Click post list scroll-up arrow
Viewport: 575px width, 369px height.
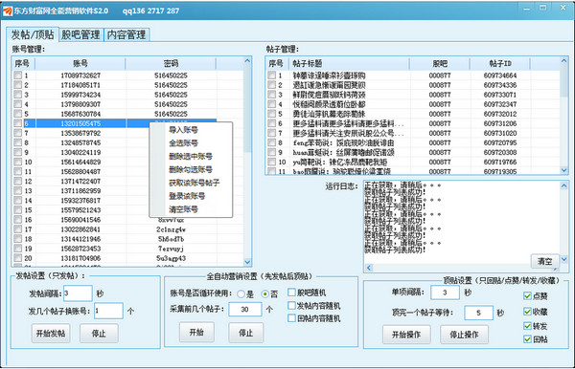click(564, 61)
